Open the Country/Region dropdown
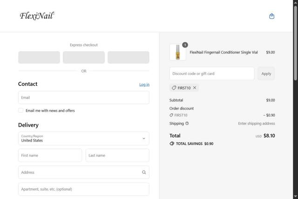 pyautogui.click(x=84, y=138)
